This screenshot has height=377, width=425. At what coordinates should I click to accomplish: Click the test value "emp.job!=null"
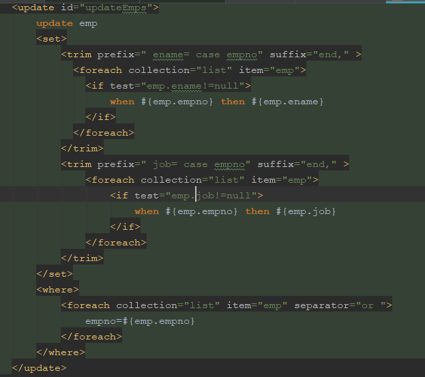tap(211, 196)
